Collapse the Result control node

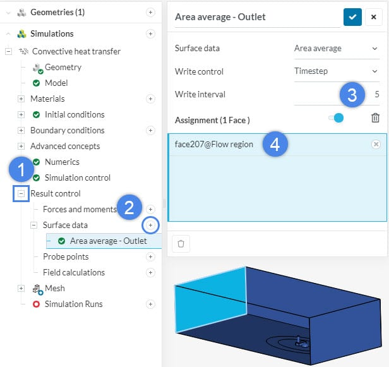point(21,193)
